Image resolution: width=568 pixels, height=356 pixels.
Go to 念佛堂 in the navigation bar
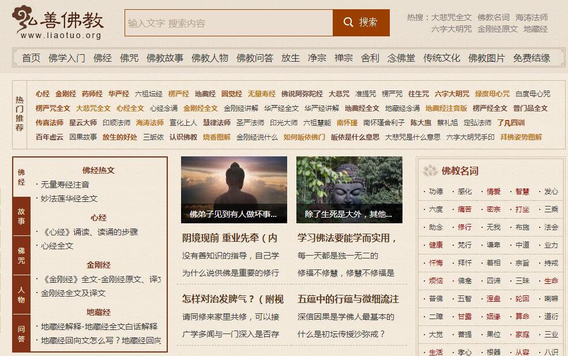point(401,58)
